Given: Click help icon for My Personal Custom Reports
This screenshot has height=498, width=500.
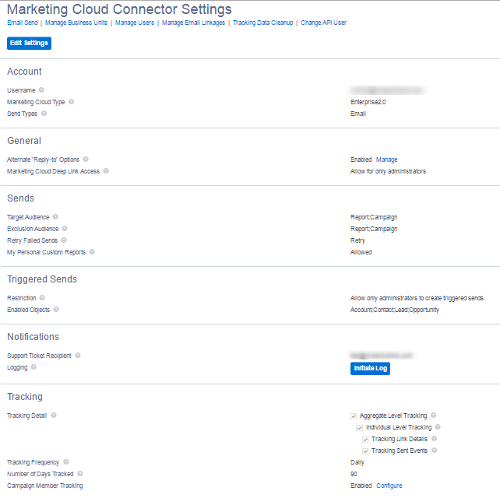Looking at the screenshot, I should pos(92,252).
